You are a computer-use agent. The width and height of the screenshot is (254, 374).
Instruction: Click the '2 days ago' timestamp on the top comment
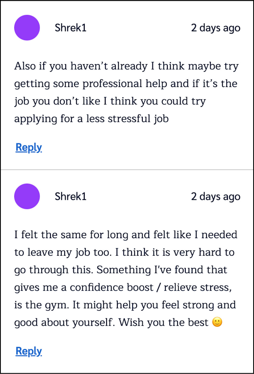coord(216,28)
